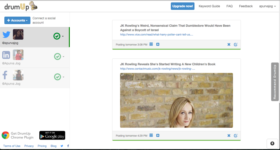Viewport: 280px width, 150px height.
Task: Click the Recommend DrumUp side tab
Action: point(275,82)
